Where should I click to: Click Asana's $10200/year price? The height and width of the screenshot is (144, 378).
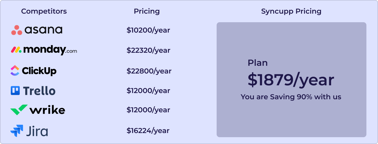click(x=148, y=30)
